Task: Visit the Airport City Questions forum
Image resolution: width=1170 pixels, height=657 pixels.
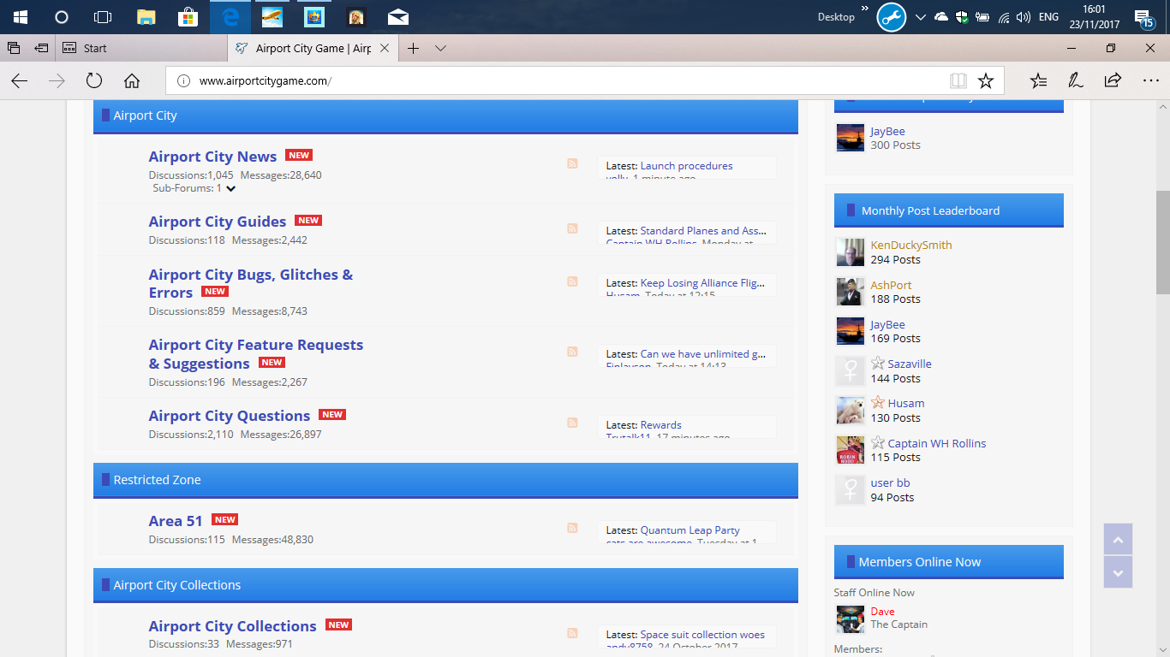Action: (230, 416)
